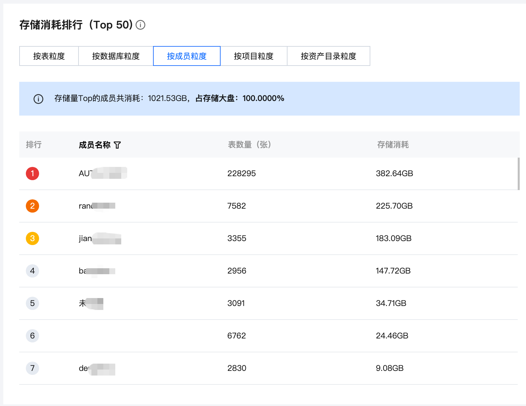
Task: Open the member name filter icon
Action: (117, 145)
